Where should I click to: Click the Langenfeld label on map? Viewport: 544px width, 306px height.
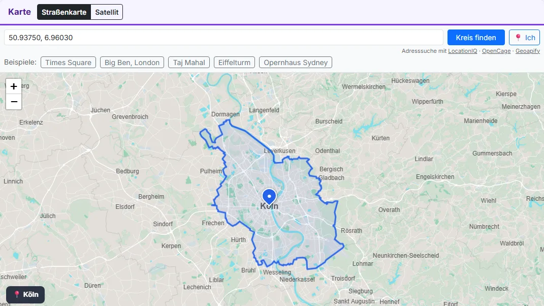point(264,110)
